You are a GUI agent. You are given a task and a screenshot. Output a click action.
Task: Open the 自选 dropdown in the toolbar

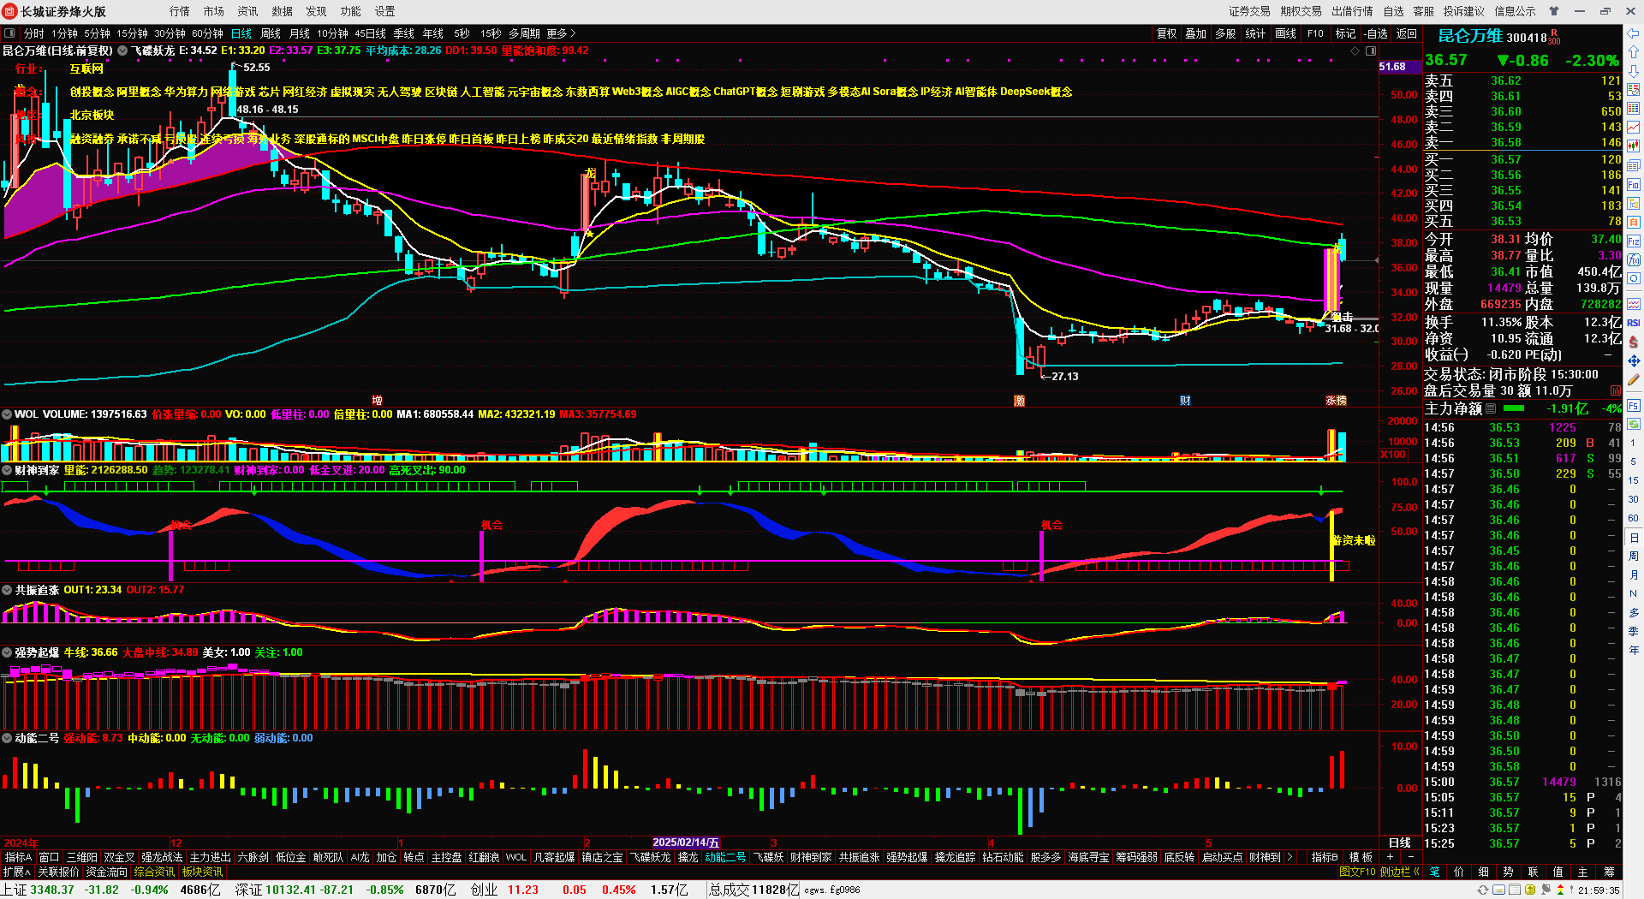(1377, 33)
